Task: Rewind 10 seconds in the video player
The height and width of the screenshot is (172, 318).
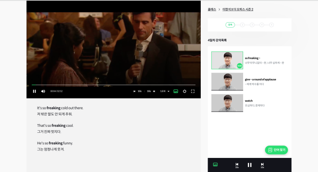Action: (x=137, y=91)
